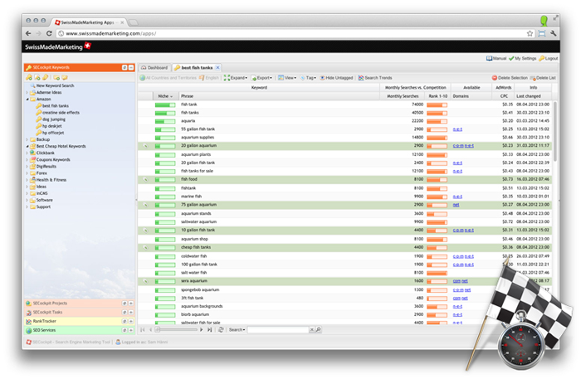Screen dimensions: 581x379
Task: Click the niche bar on the fish tank row
Action: (165, 105)
